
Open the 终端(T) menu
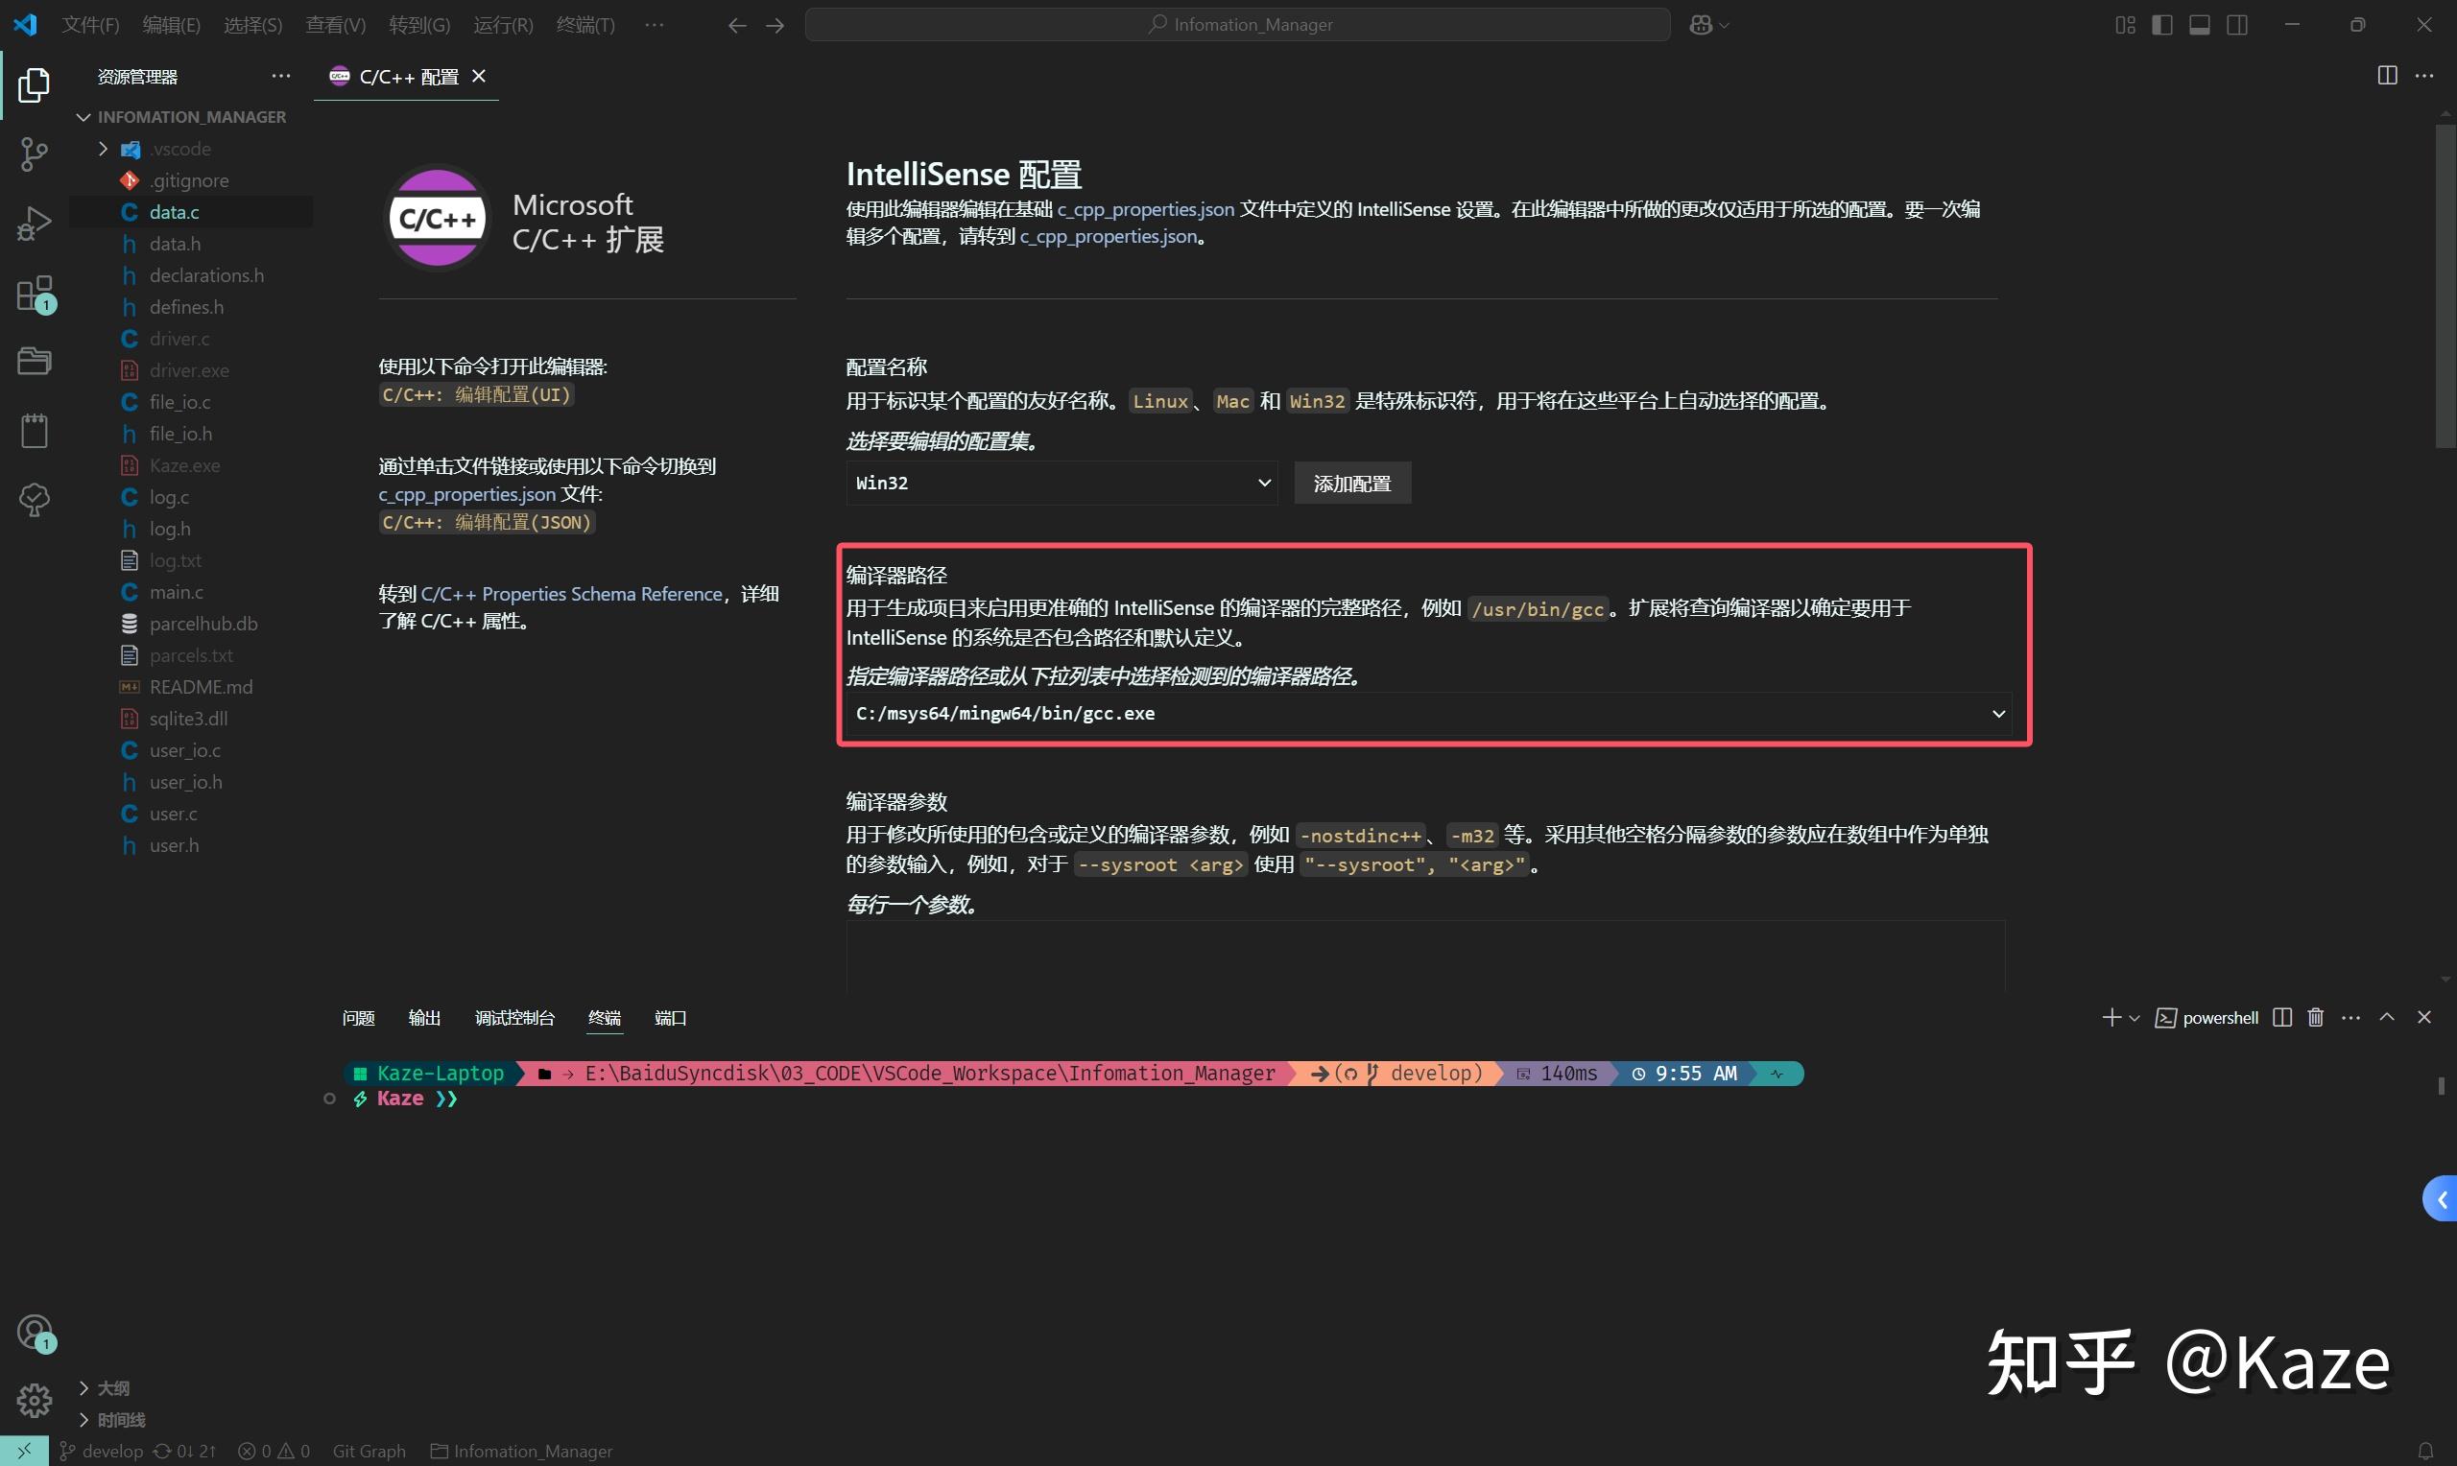point(585,25)
